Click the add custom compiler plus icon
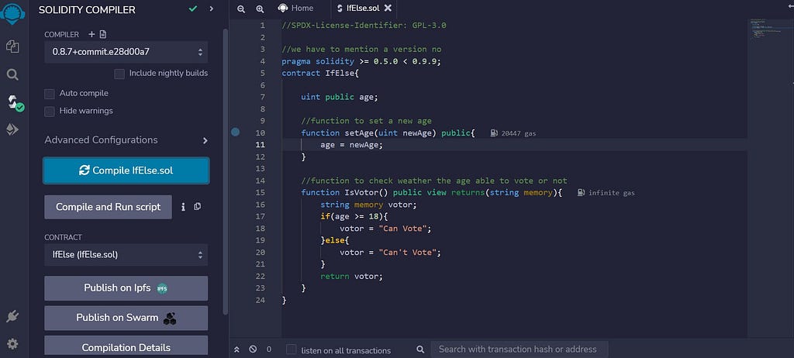Viewport: 794px width, 358px height. [x=91, y=34]
